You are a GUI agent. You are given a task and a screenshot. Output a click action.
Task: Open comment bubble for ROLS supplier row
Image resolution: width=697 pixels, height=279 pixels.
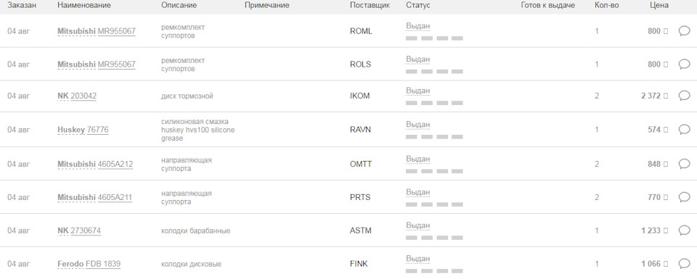tap(684, 64)
